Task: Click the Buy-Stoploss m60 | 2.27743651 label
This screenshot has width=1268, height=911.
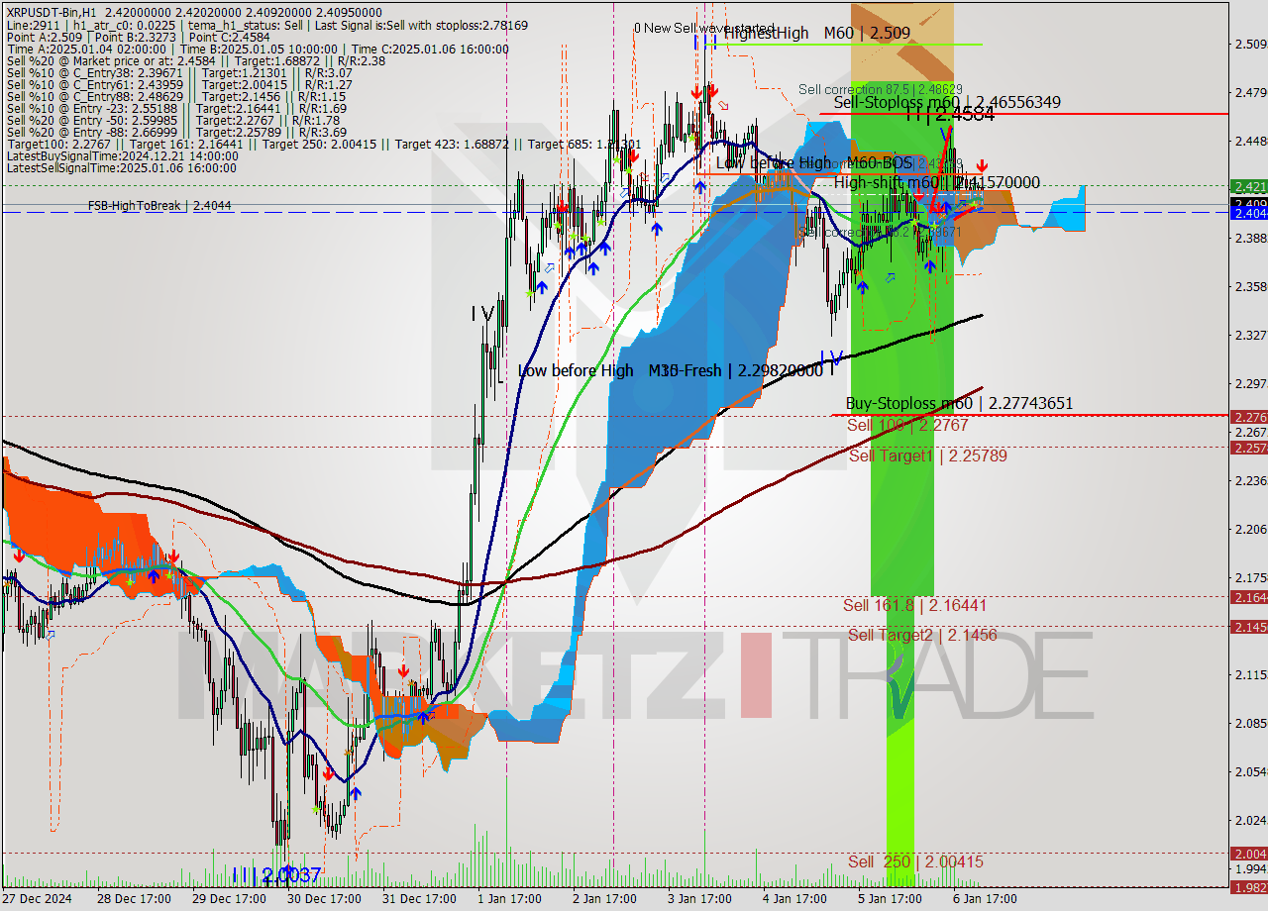Action: point(959,404)
